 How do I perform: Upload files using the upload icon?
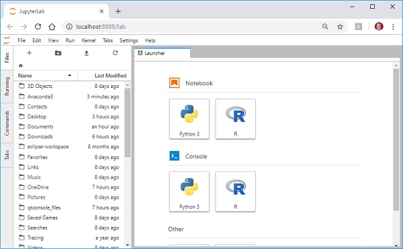coord(87,53)
